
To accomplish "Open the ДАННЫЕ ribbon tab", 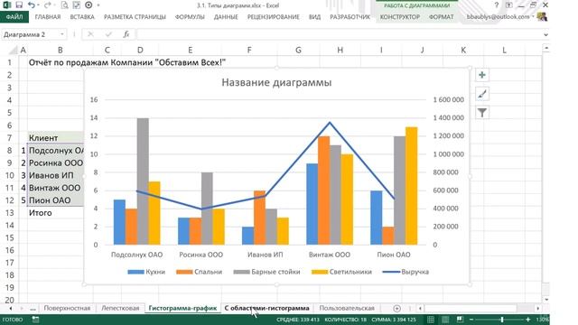I will [226, 16].
